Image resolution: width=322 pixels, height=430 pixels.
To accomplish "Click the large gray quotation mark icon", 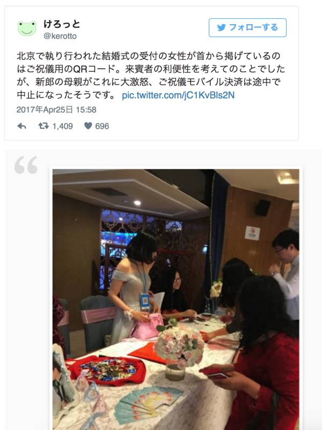I will click(26, 165).
